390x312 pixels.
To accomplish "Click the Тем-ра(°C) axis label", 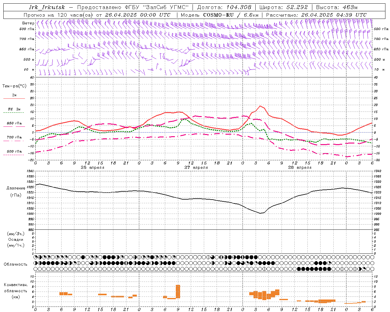I will 14,86.
